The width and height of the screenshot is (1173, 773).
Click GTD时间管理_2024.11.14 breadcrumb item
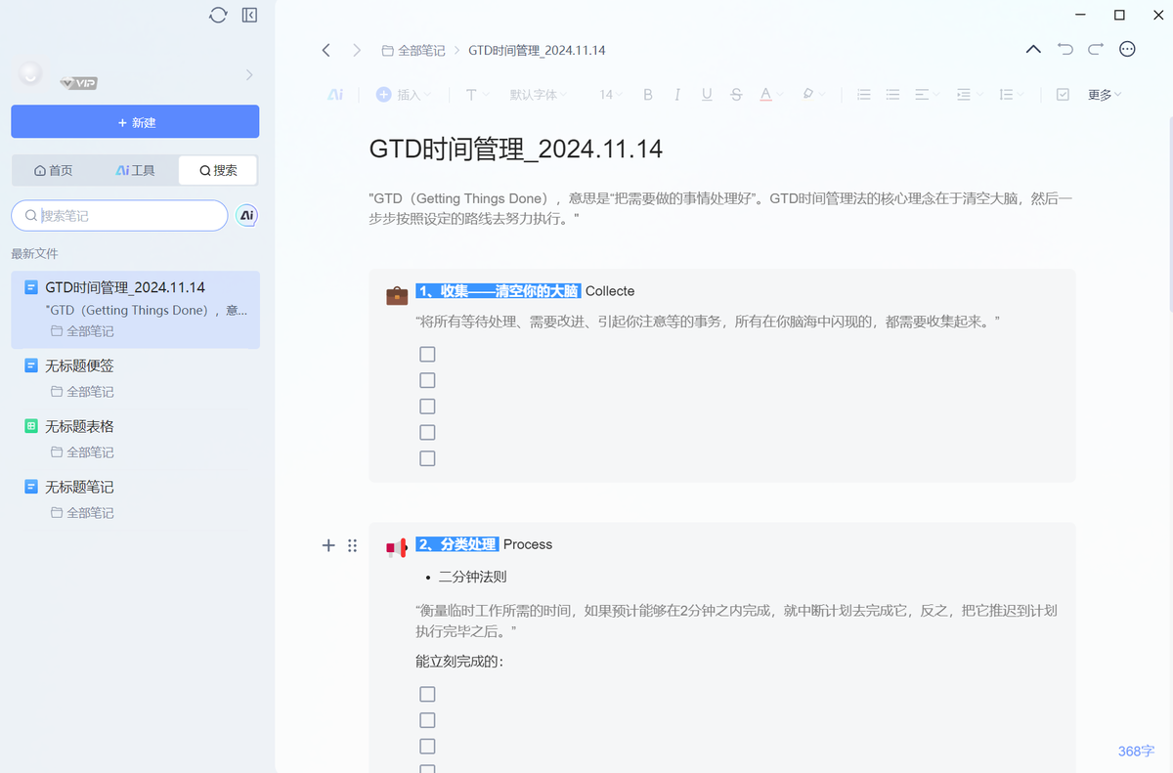pos(537,50)
